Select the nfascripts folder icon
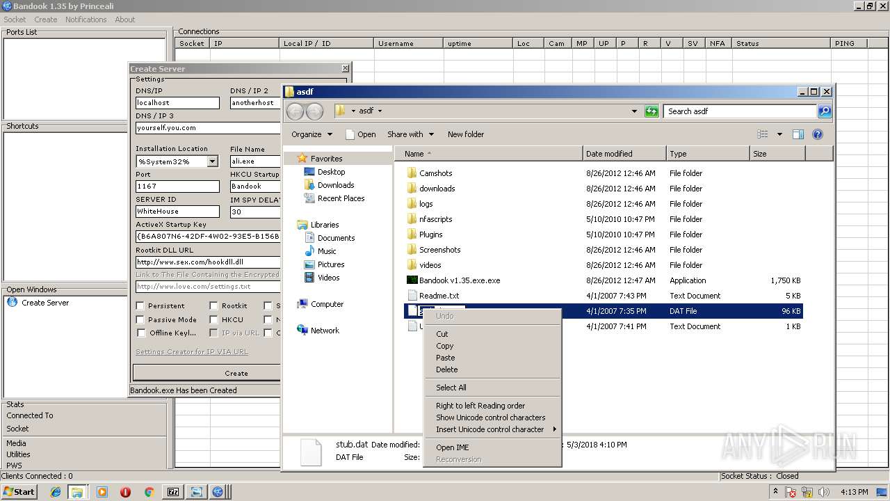The width and height of the screenshot is (890, 501). (x=412, y=219)
